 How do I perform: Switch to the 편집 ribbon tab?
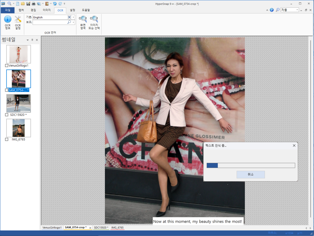tap(33, 10)
